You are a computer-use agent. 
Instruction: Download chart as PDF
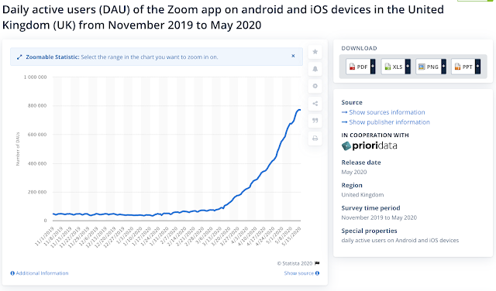[x=358, y=67]
